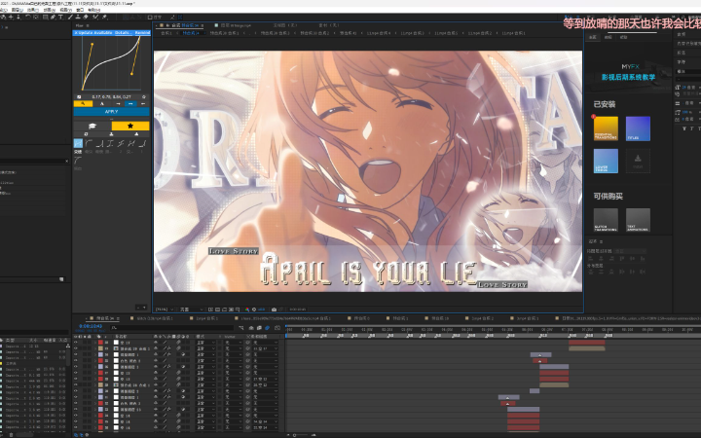Click the timeline current timecode 0:00:10:43
This screenshot has width=701, height=438.
[x=91, y=326]
